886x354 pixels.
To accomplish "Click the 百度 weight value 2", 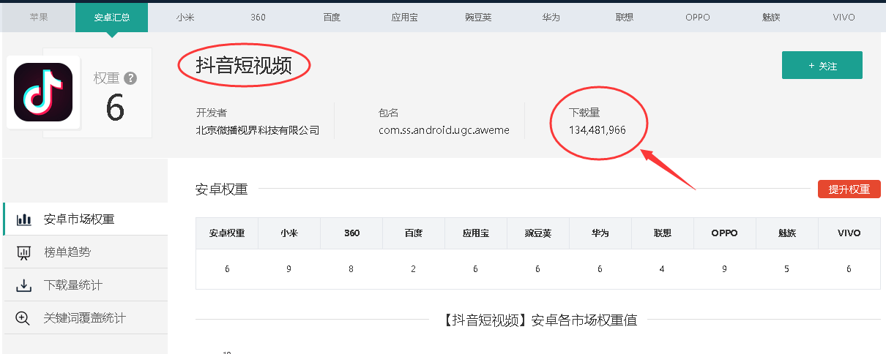I will 414,269.
